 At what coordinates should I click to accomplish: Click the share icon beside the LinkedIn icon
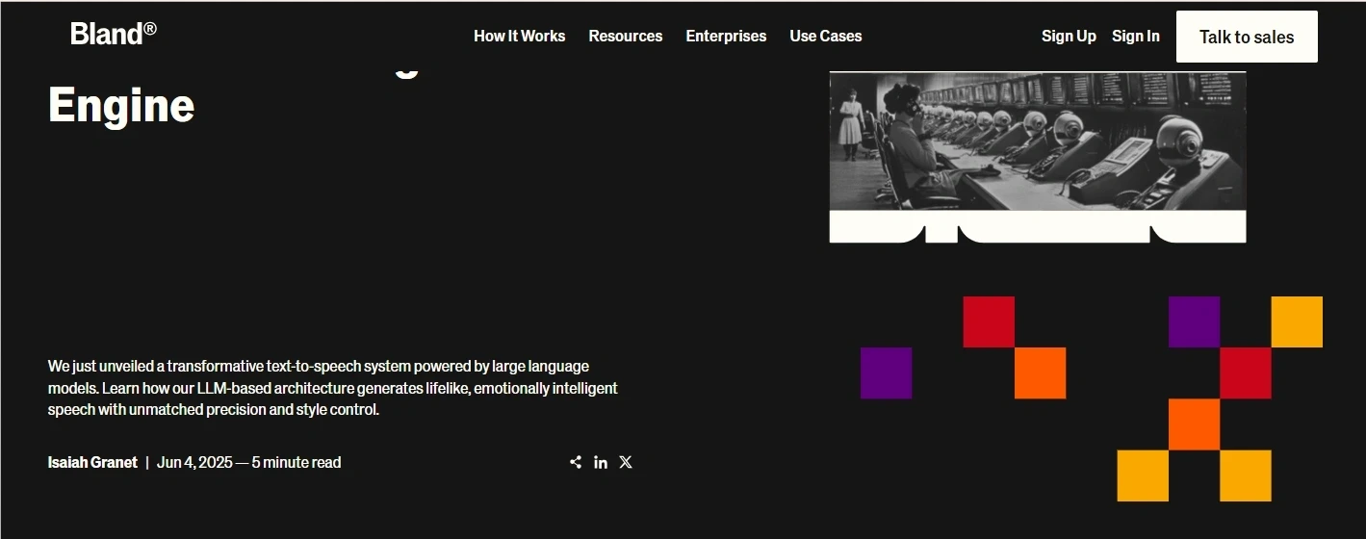(576, 462)
